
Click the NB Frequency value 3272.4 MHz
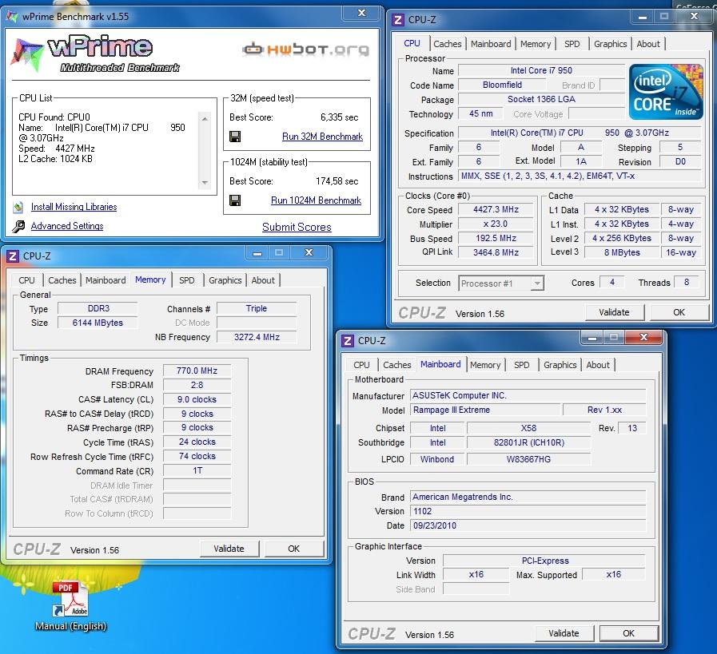tap(257, 337)
